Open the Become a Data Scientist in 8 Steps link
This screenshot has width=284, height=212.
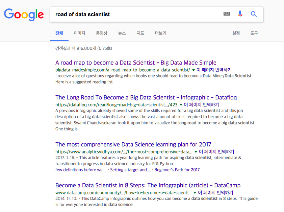[148, 185]
